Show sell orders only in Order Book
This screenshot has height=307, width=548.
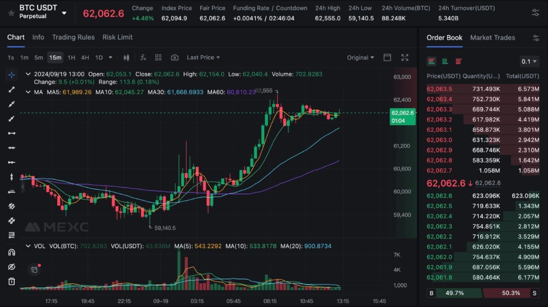(458, 61)
